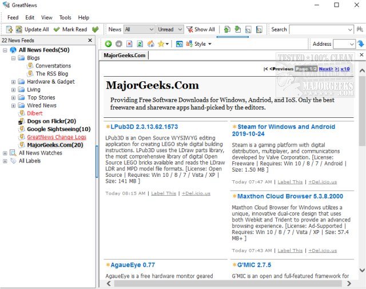Select the Dilbert feed

(x=35, y=113)
